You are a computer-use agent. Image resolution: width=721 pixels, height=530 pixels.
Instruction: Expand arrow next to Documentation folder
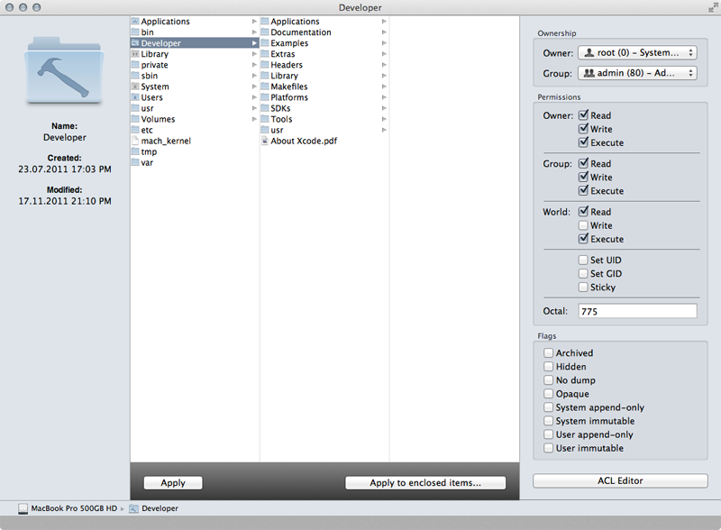(x=384, y=32)
